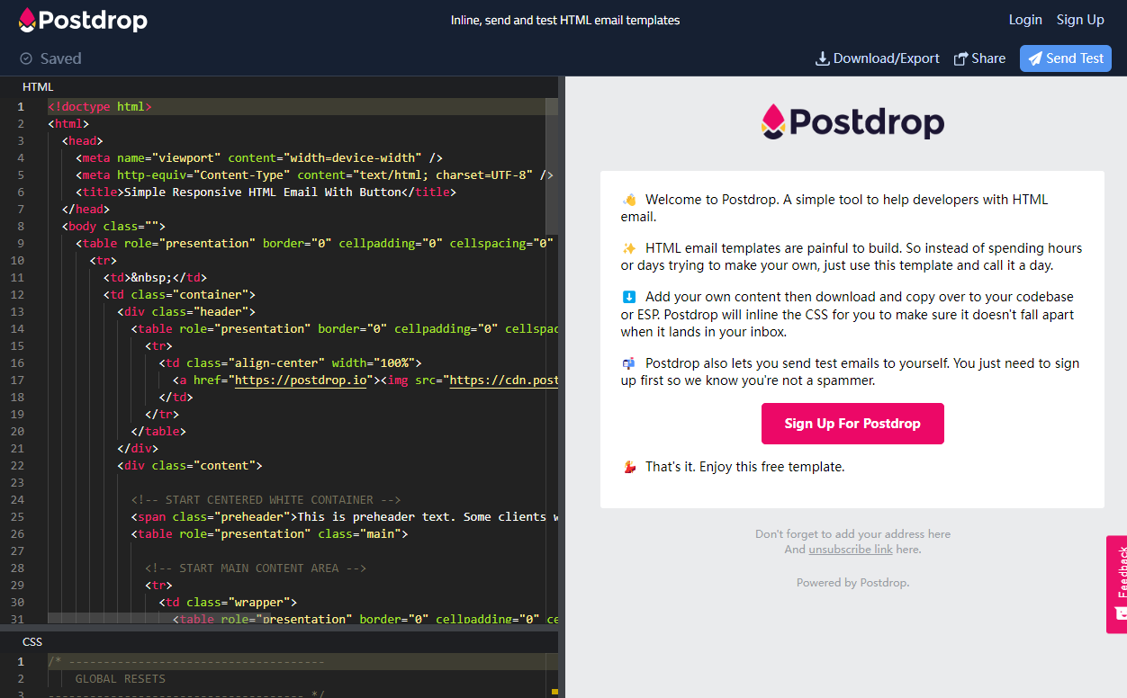Viewport: 1127px width, 698px height.
Task: Click Sign Up For Postdrop button in preview
Action: 852,424
